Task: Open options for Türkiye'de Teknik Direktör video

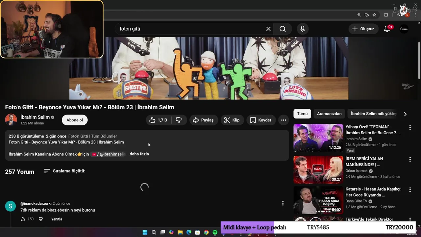Action: coord(410,219)
